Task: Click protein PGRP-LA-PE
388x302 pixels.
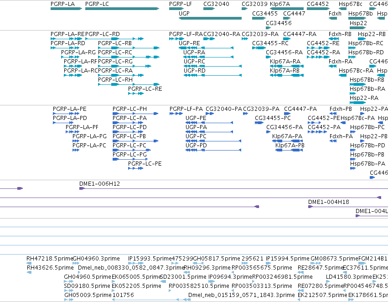Action: (70, 109)
